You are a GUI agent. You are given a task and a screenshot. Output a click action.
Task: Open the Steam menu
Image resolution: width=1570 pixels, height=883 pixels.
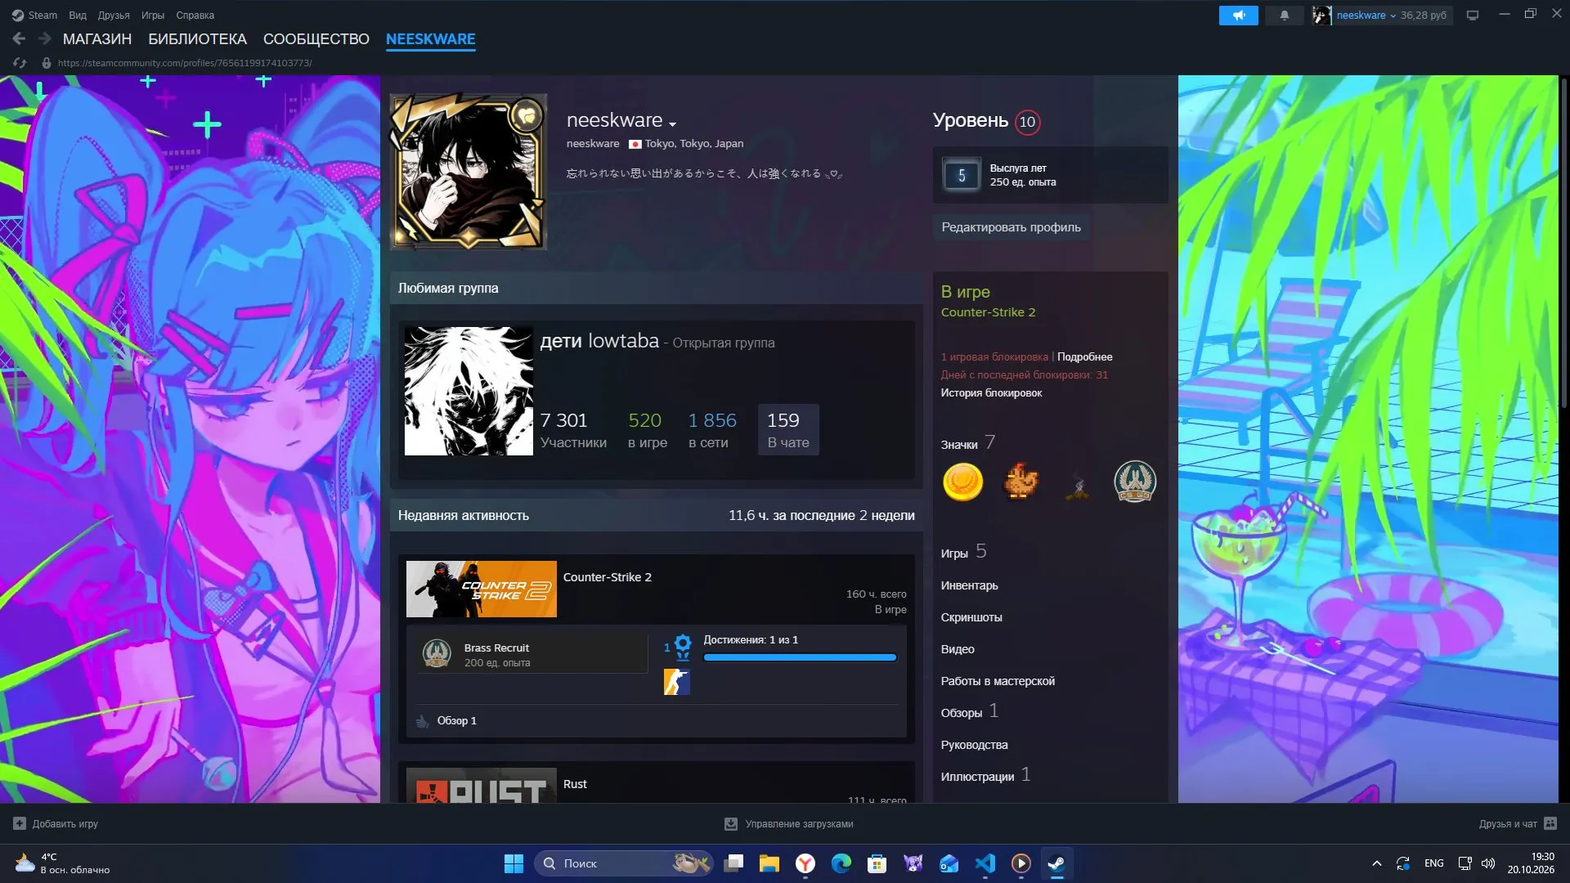coord(35,15)
